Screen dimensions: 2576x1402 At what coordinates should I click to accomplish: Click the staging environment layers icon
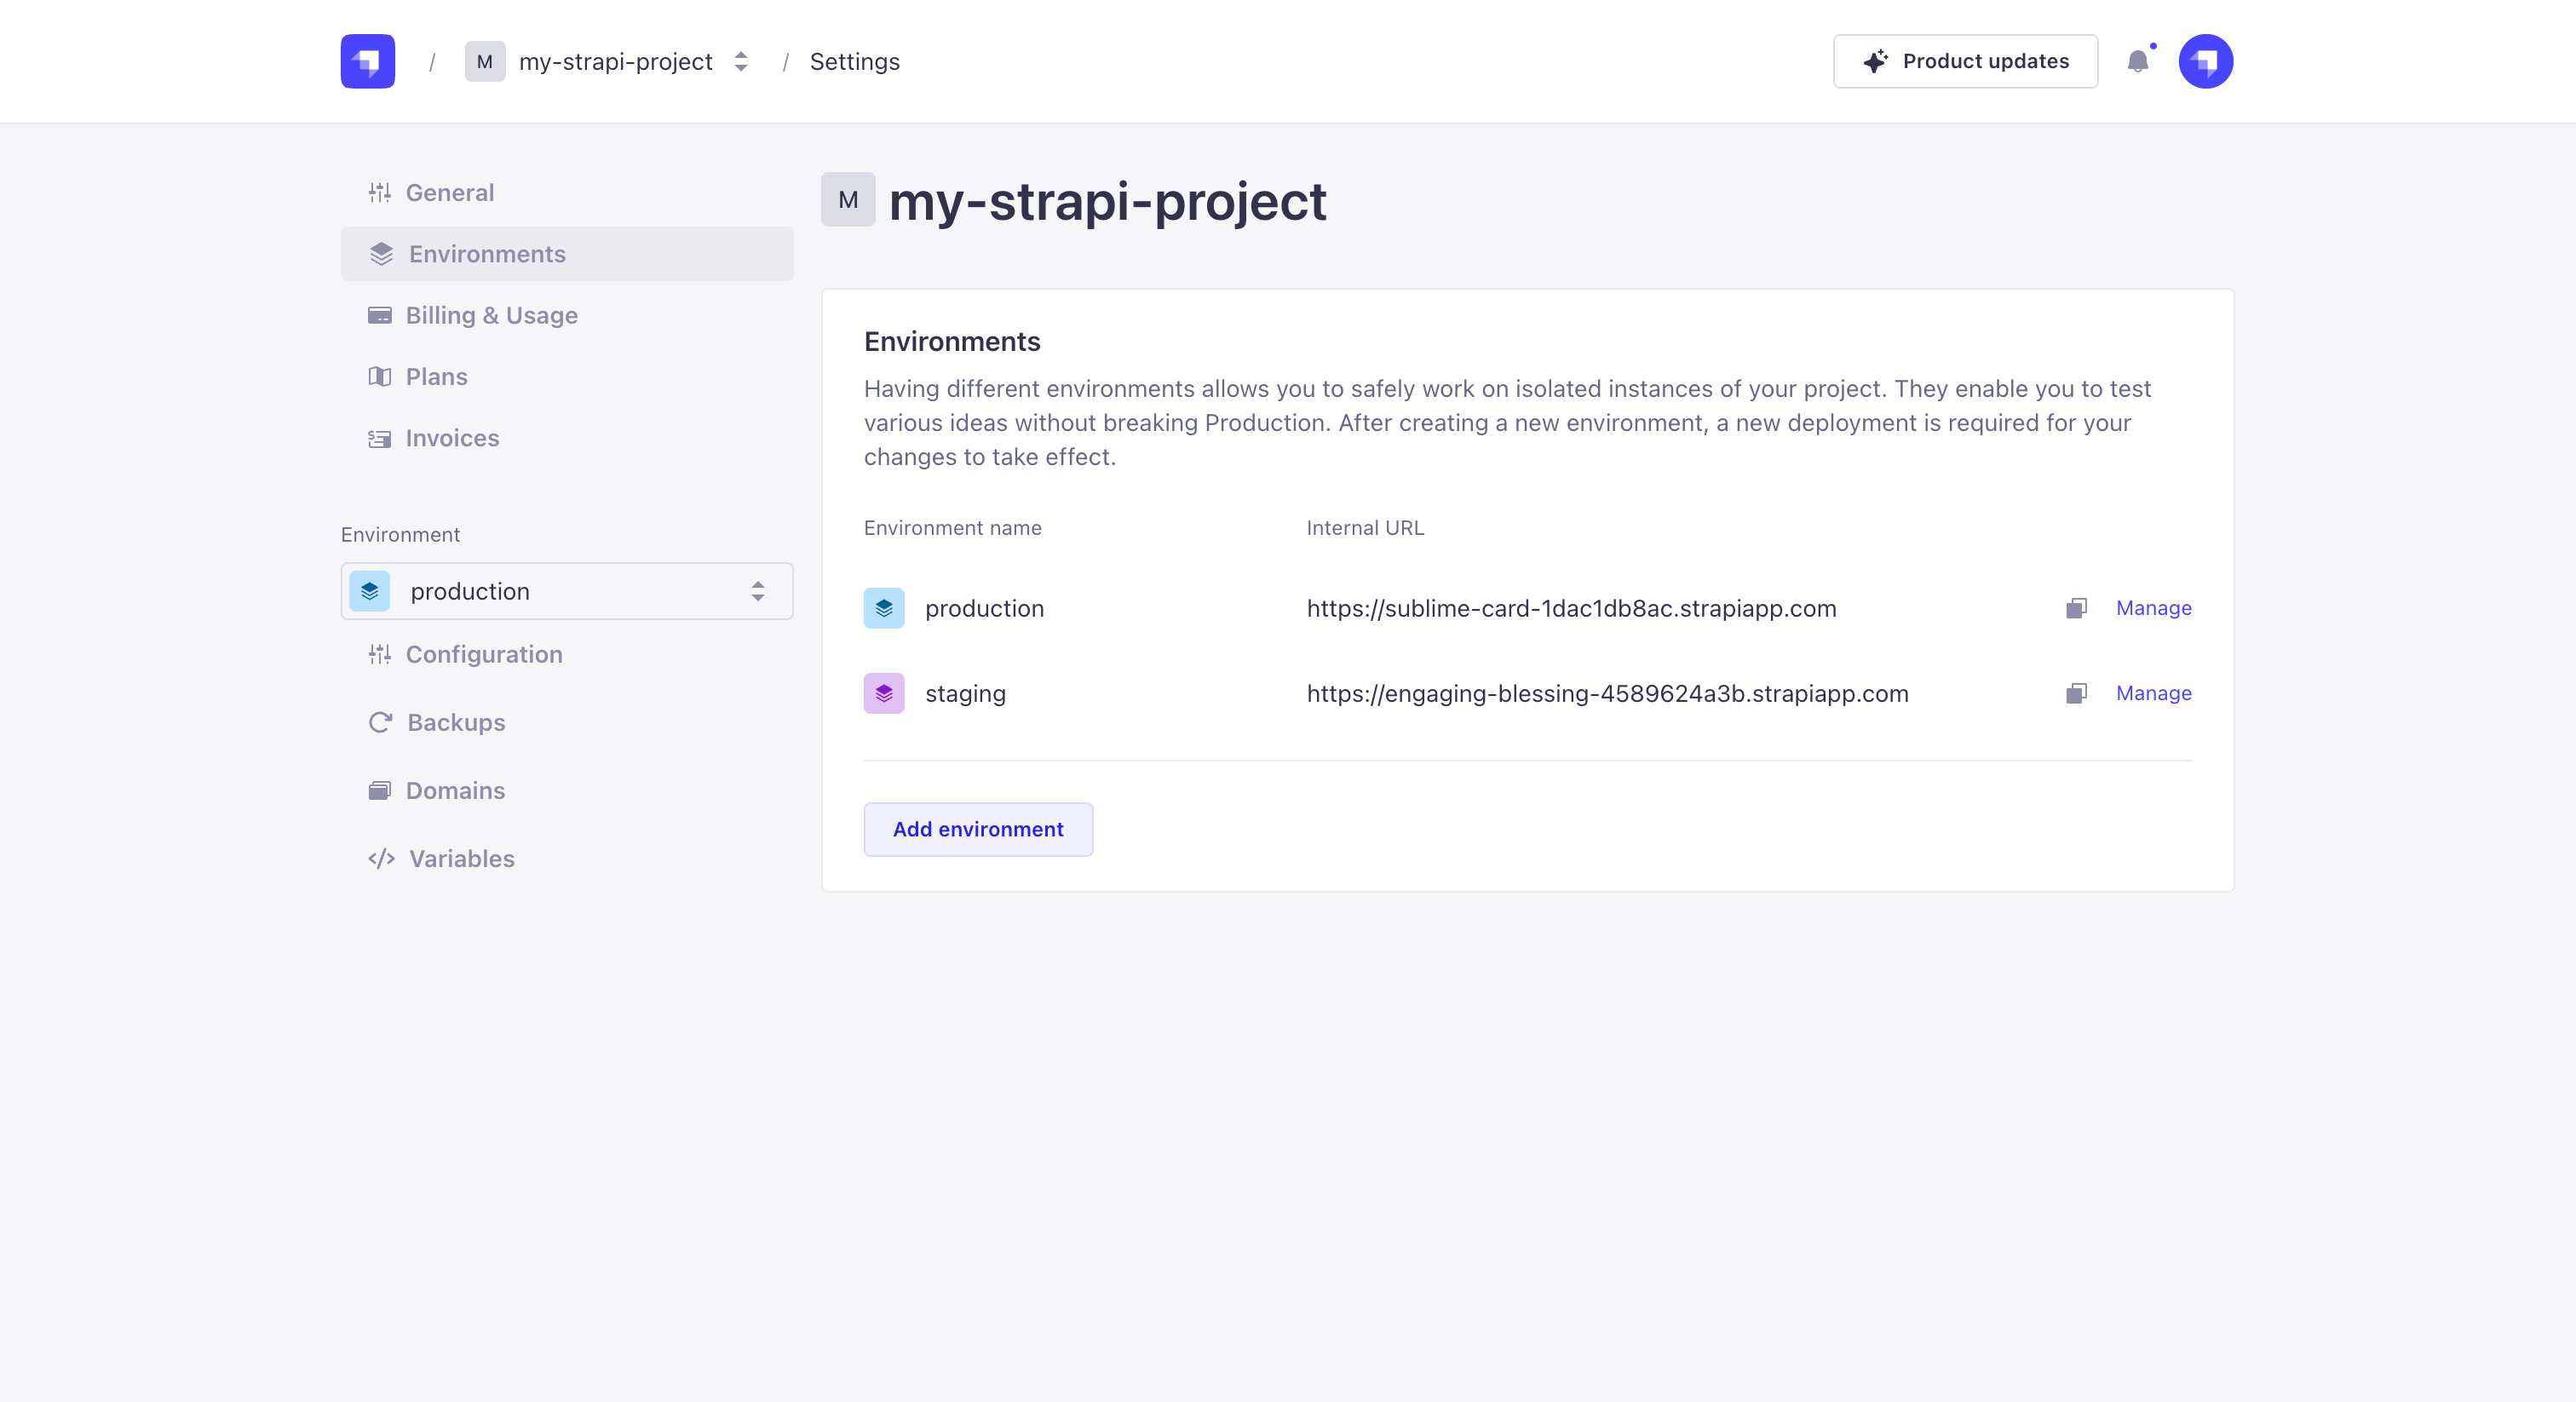coord(884,693)
